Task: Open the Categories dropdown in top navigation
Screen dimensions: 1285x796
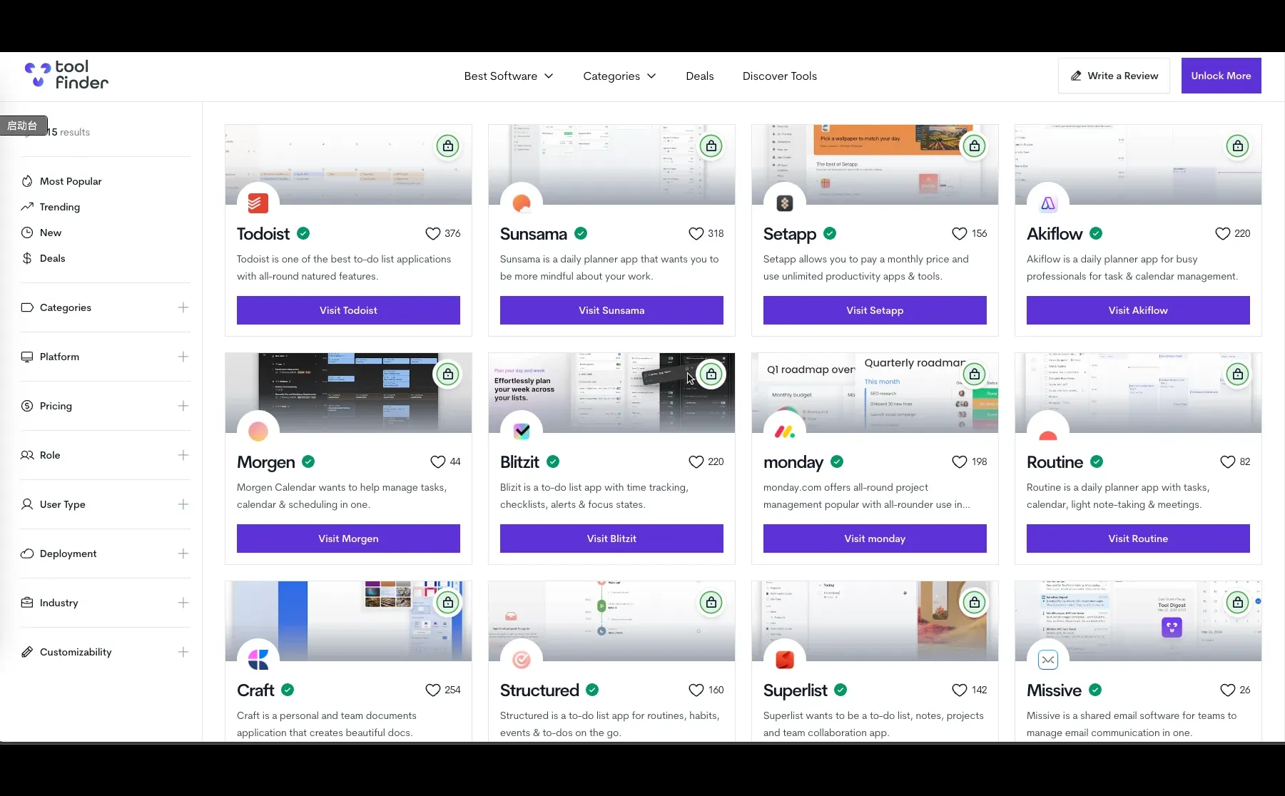Action: (x=619, y=76)
